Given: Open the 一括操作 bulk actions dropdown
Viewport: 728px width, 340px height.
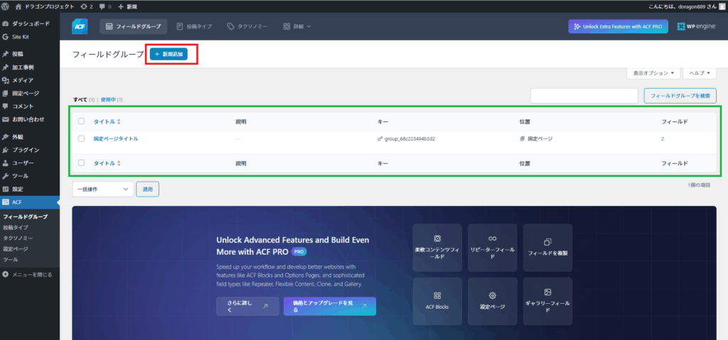Looking at the screenshot, I should [102, 189].
